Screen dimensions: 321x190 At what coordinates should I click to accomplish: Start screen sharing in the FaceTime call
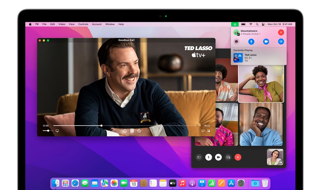click(228, 157)
